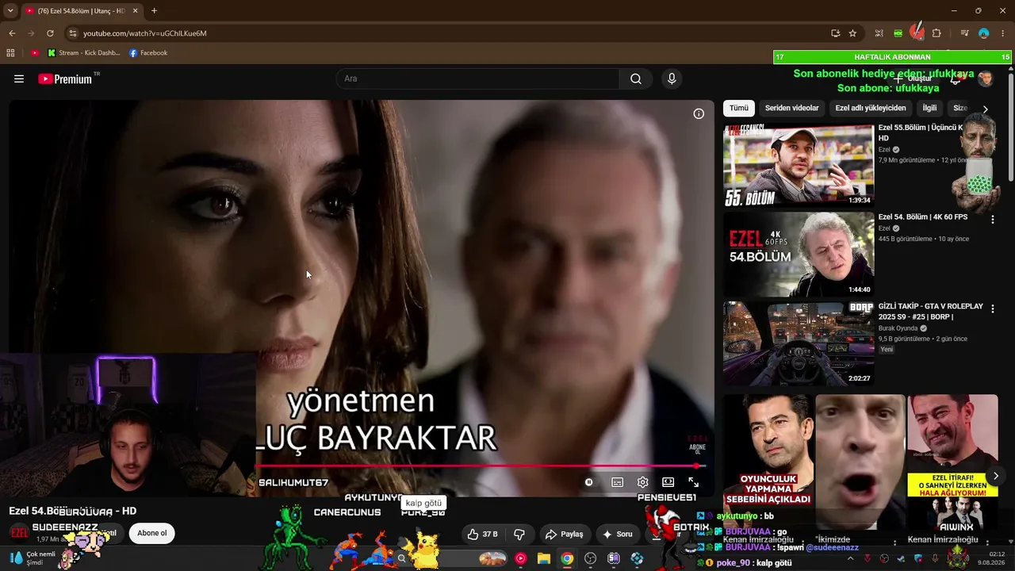Viewport: 1015px width, 571px height.
Task: Open the YouTube guide hamburger menu
Action: click(19, 79)
